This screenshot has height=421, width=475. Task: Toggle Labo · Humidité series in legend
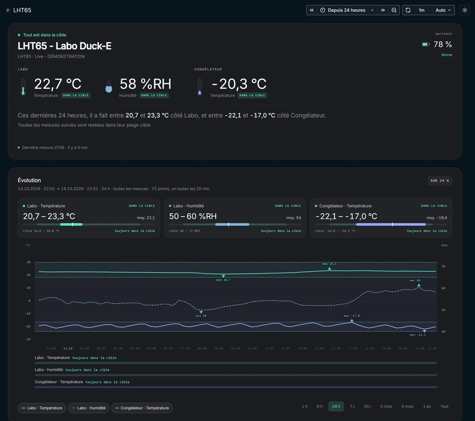coord(89,408)
